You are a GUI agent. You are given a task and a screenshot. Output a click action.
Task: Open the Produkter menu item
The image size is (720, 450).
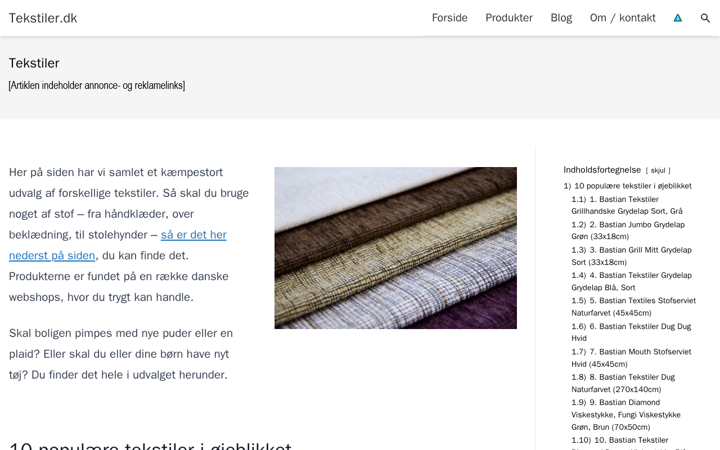click(509, 18)
